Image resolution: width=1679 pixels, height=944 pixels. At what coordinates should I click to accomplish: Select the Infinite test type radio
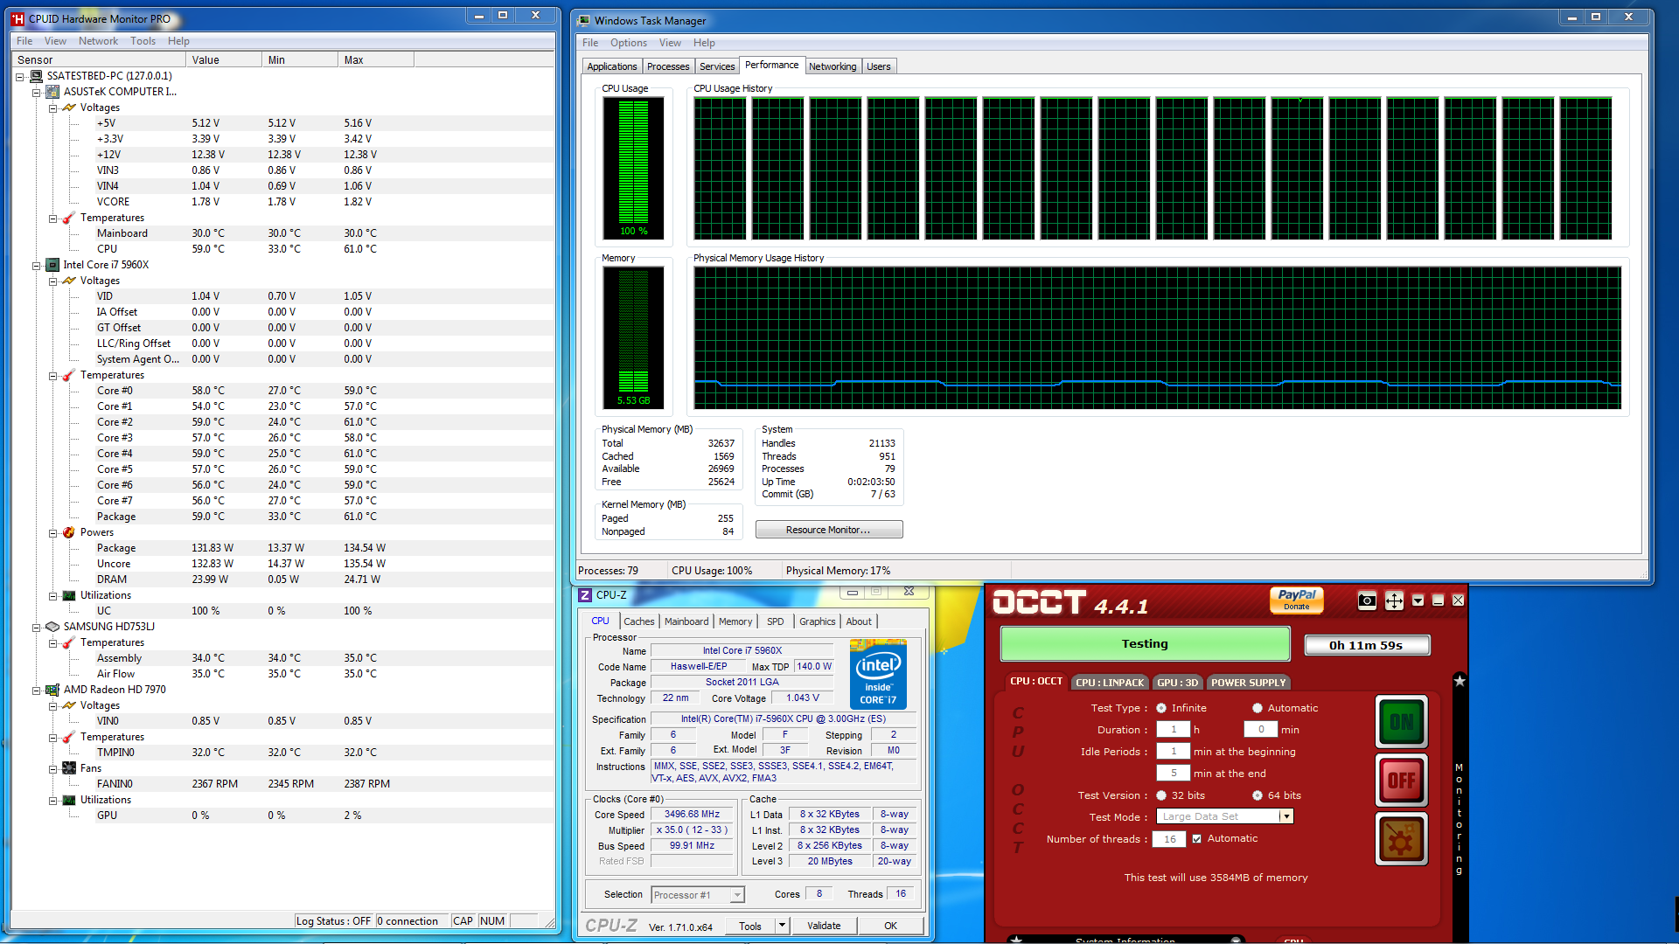coord(1161,708)
